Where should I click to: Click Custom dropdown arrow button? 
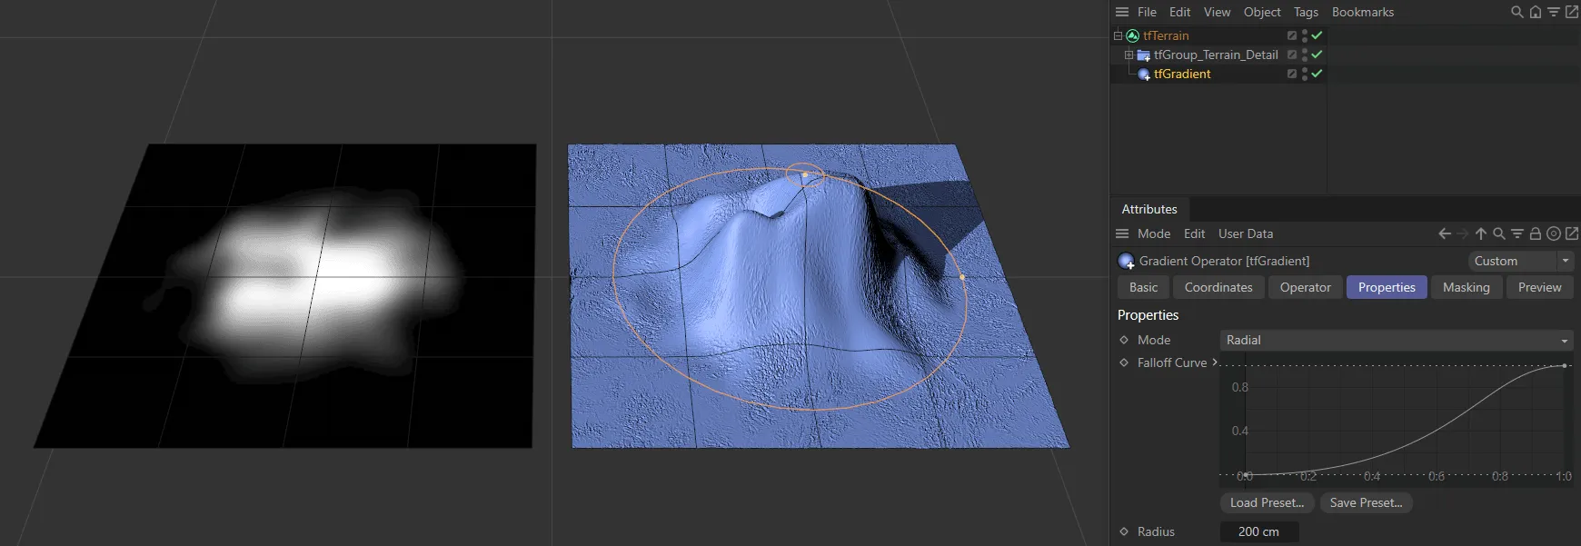click(x=1566, y=261)
